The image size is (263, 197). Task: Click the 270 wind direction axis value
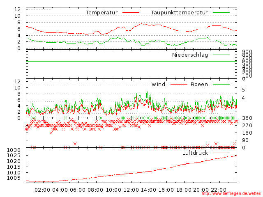pyautogui.click(x=247, y=126)
